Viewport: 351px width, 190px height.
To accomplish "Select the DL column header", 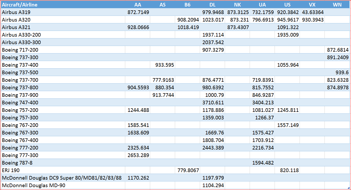I will [213, 4].
